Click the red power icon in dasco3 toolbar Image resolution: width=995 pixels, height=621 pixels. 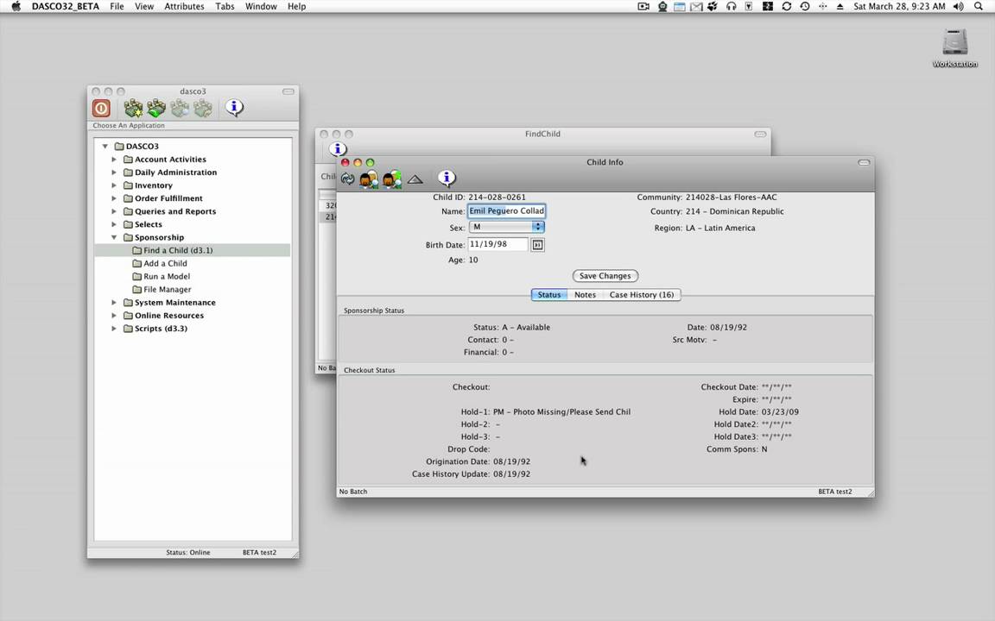tap(102, 109)
